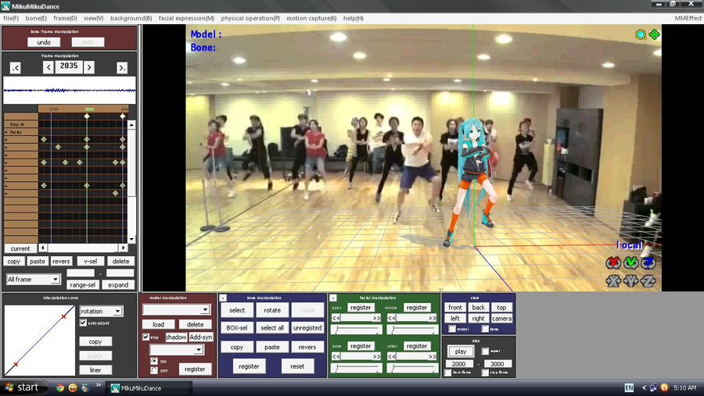704x396 pixels.
Task: Click Chrome icon in taskbar quick launch
Action: tap(59, 388)
